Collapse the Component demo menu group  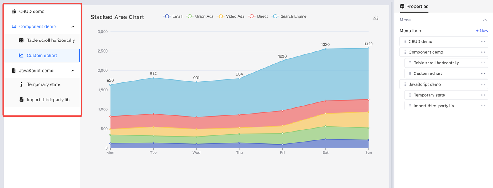pos(73,27)
